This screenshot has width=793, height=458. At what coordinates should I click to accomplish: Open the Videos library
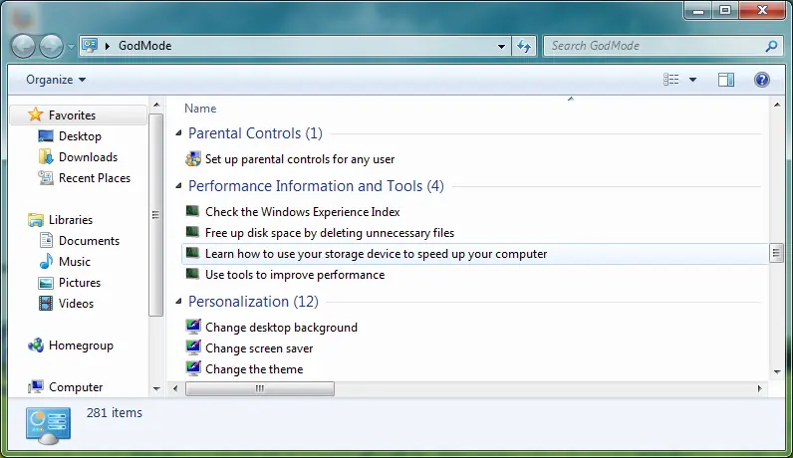76,304
